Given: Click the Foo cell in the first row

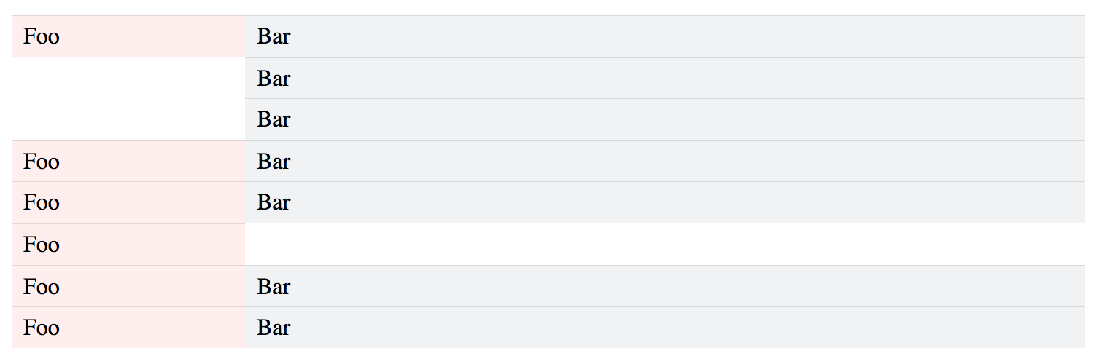Looking at the screenshot, I should (x=128, y=36).
